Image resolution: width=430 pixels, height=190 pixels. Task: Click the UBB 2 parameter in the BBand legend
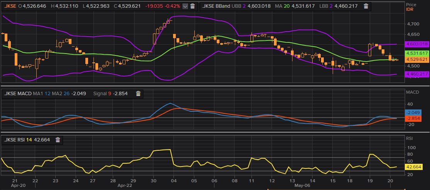[241, 6]
